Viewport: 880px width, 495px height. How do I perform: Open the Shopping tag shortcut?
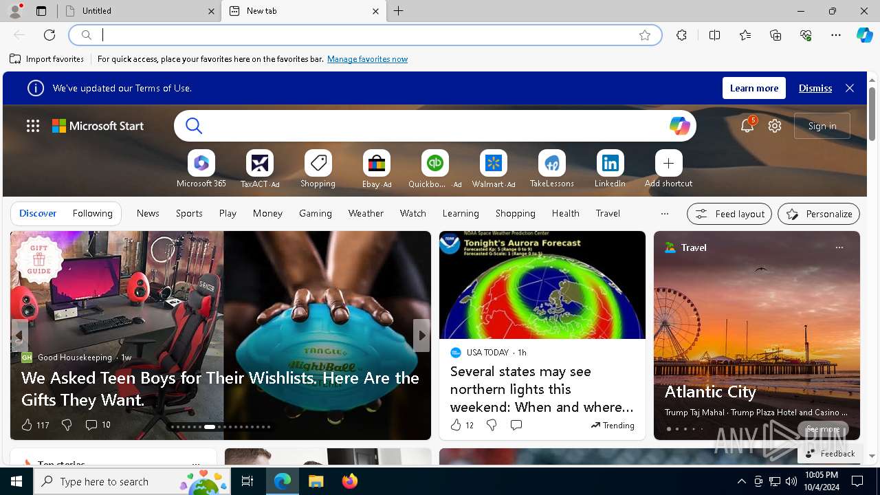point(318,169)
